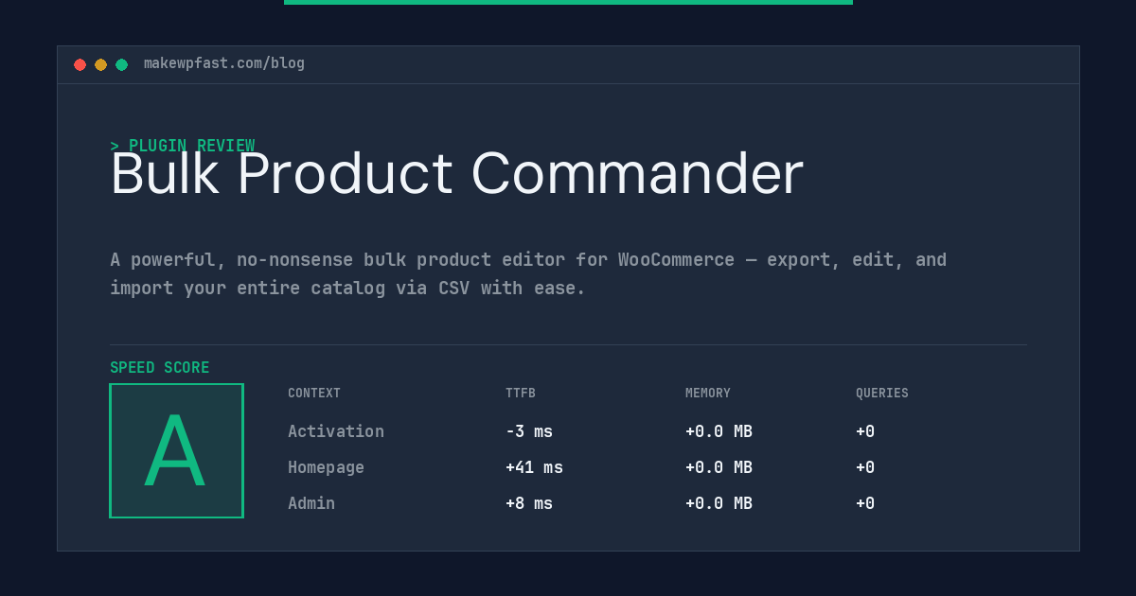
Task: Click Admin queries value +0
Action: [x=865, y=503]
